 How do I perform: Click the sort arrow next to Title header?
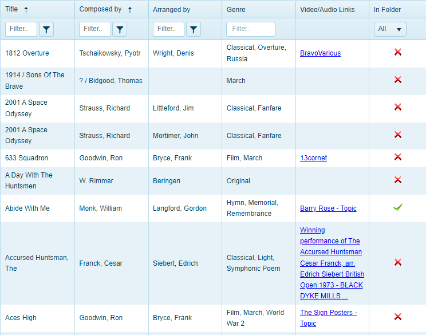click(x=26, y=10)
